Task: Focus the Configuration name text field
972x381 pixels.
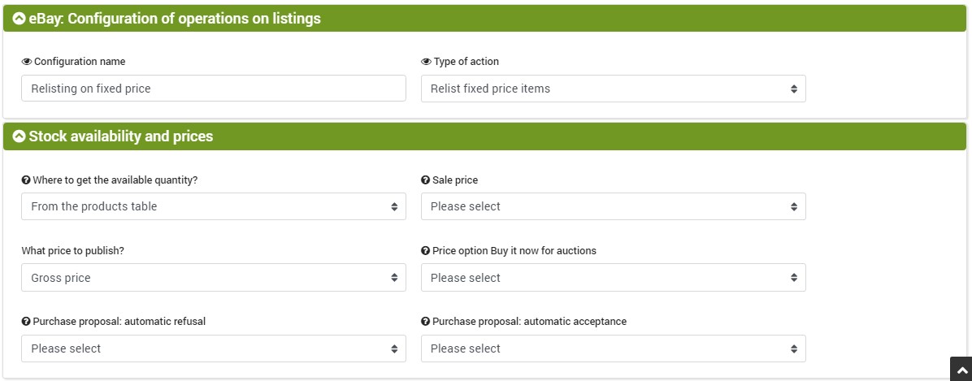Action: (214, 89)
